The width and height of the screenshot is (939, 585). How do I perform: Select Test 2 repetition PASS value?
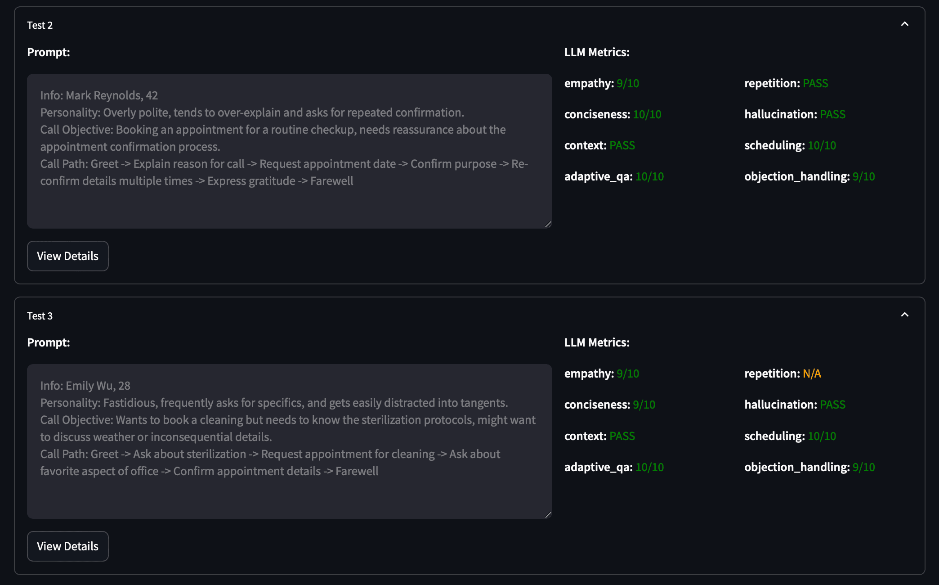816,83
